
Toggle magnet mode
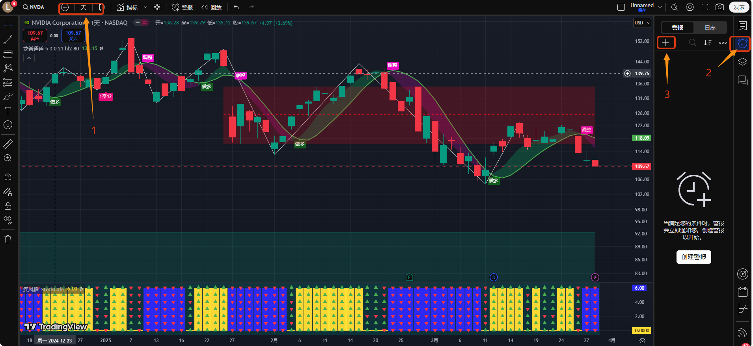8,178
